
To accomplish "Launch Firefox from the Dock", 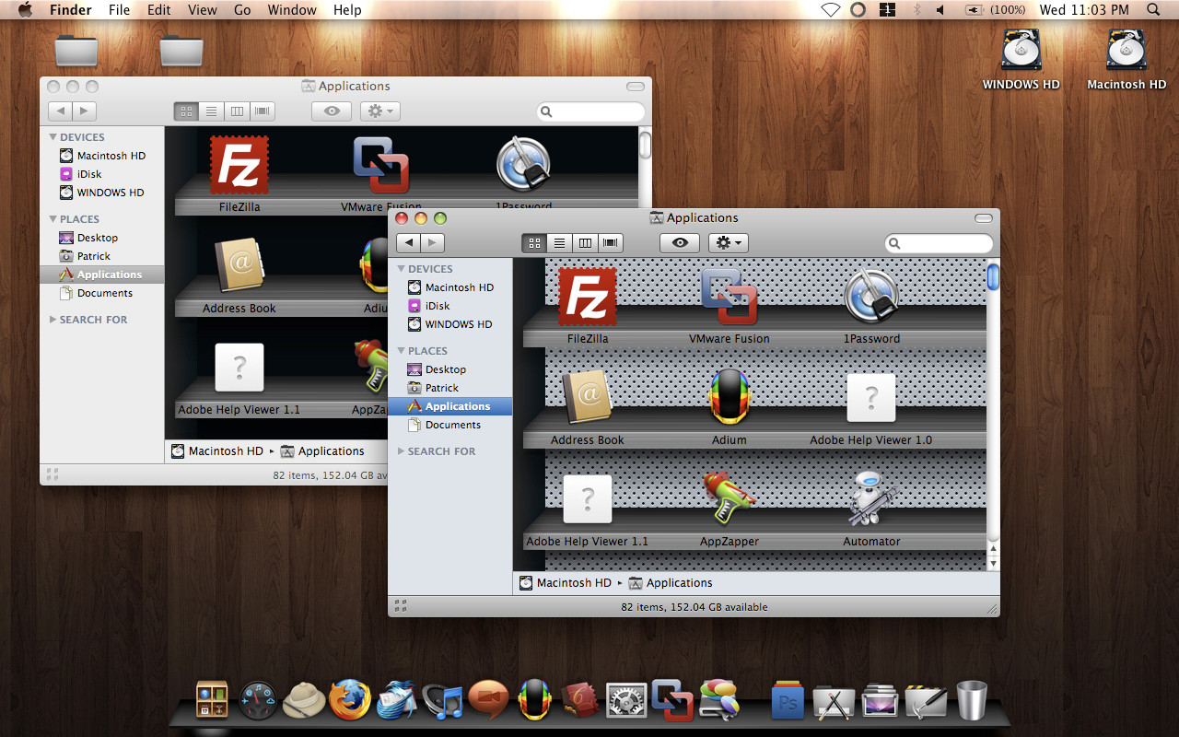I will (x=350, y=700).
